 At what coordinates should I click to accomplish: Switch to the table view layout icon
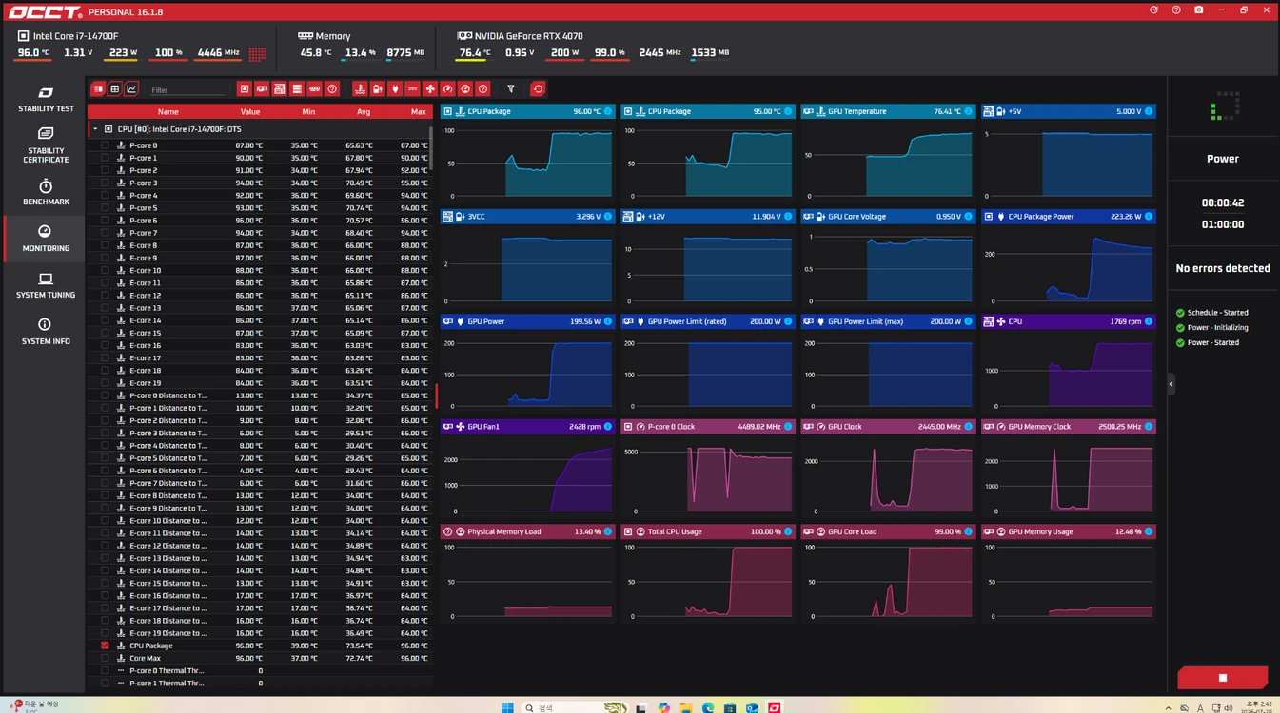coord(114,89)
